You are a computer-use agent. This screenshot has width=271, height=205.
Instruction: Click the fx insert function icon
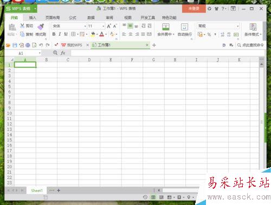click(x=63, y=53)
